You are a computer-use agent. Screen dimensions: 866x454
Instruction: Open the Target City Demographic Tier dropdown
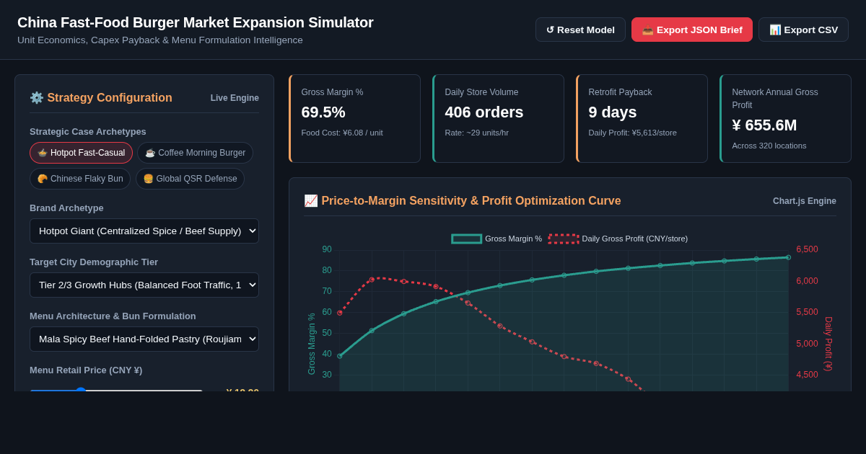tap(144, 285)
